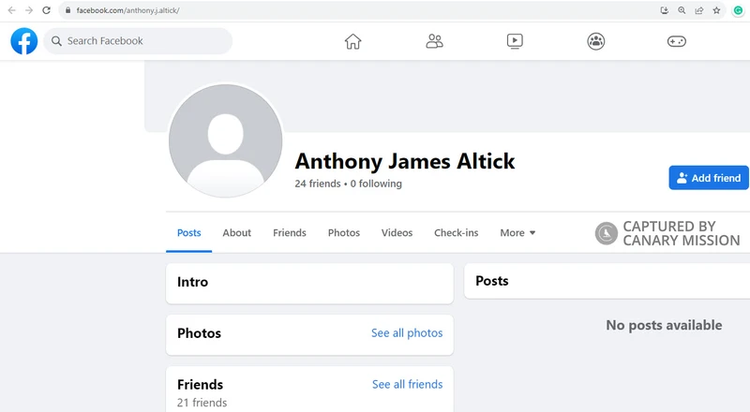Go forward using the browser forward arrow
750x412 pixels.
click(29, 10)
